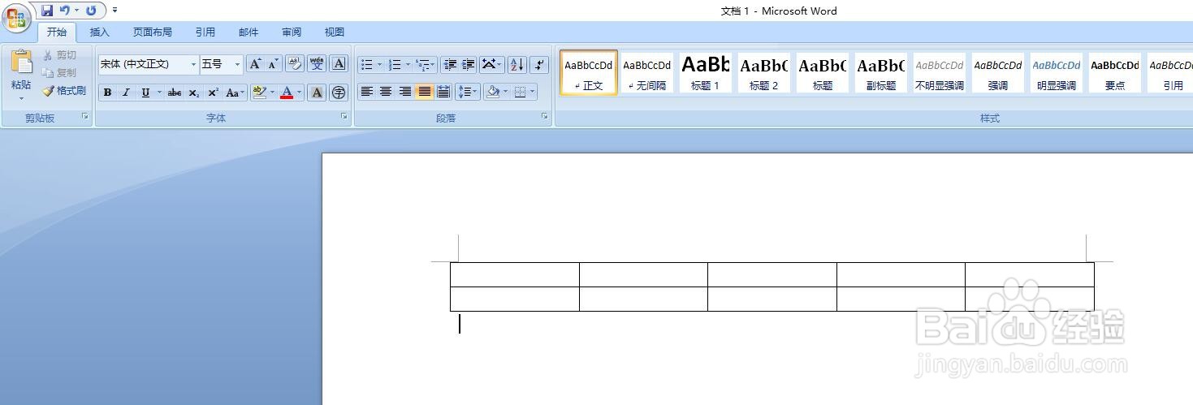
Task: Save the document from the quick access toolbar
Action: [47, 11]
